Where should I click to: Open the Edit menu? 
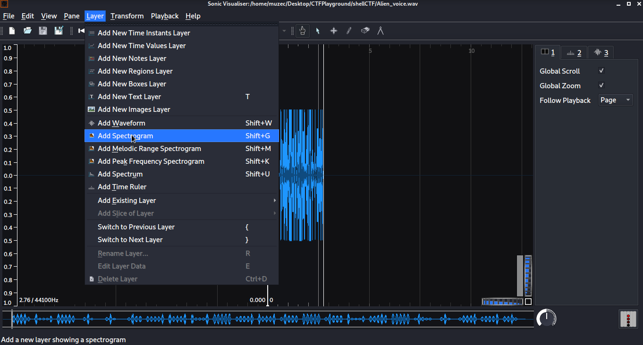28,16
